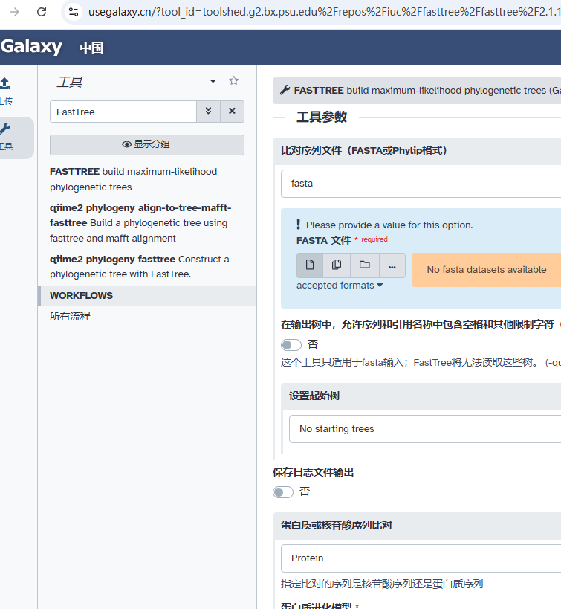Click the star favorites icon in tools panel
Image resolution: width=561 pixels, height=609 pixels.
coord(234,80)
